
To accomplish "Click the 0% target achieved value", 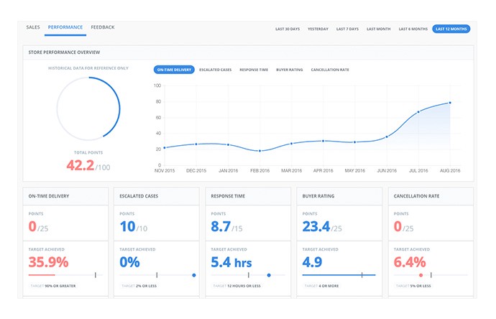I will point(129,262).
